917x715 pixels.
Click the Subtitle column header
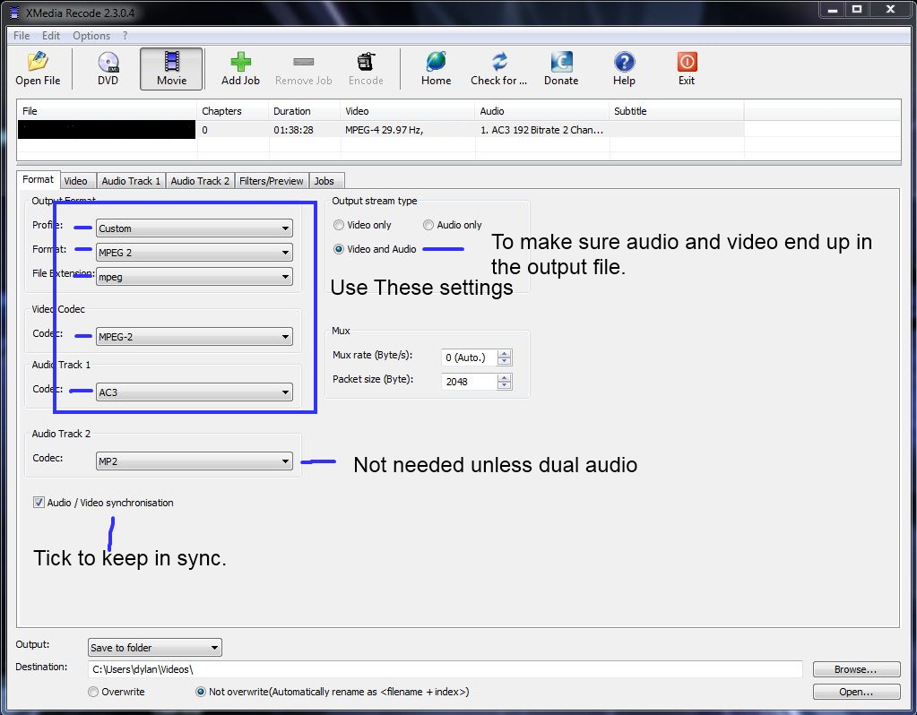coord(677,111)
